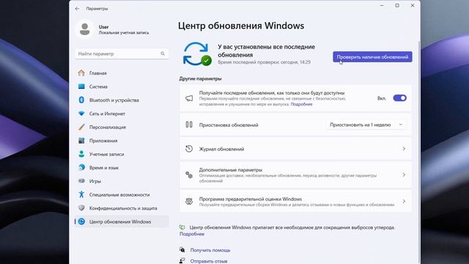Select Центр обновления Windows sidebar icon
This screenshot has height=264, width=469.
click(x=81, y=221)
